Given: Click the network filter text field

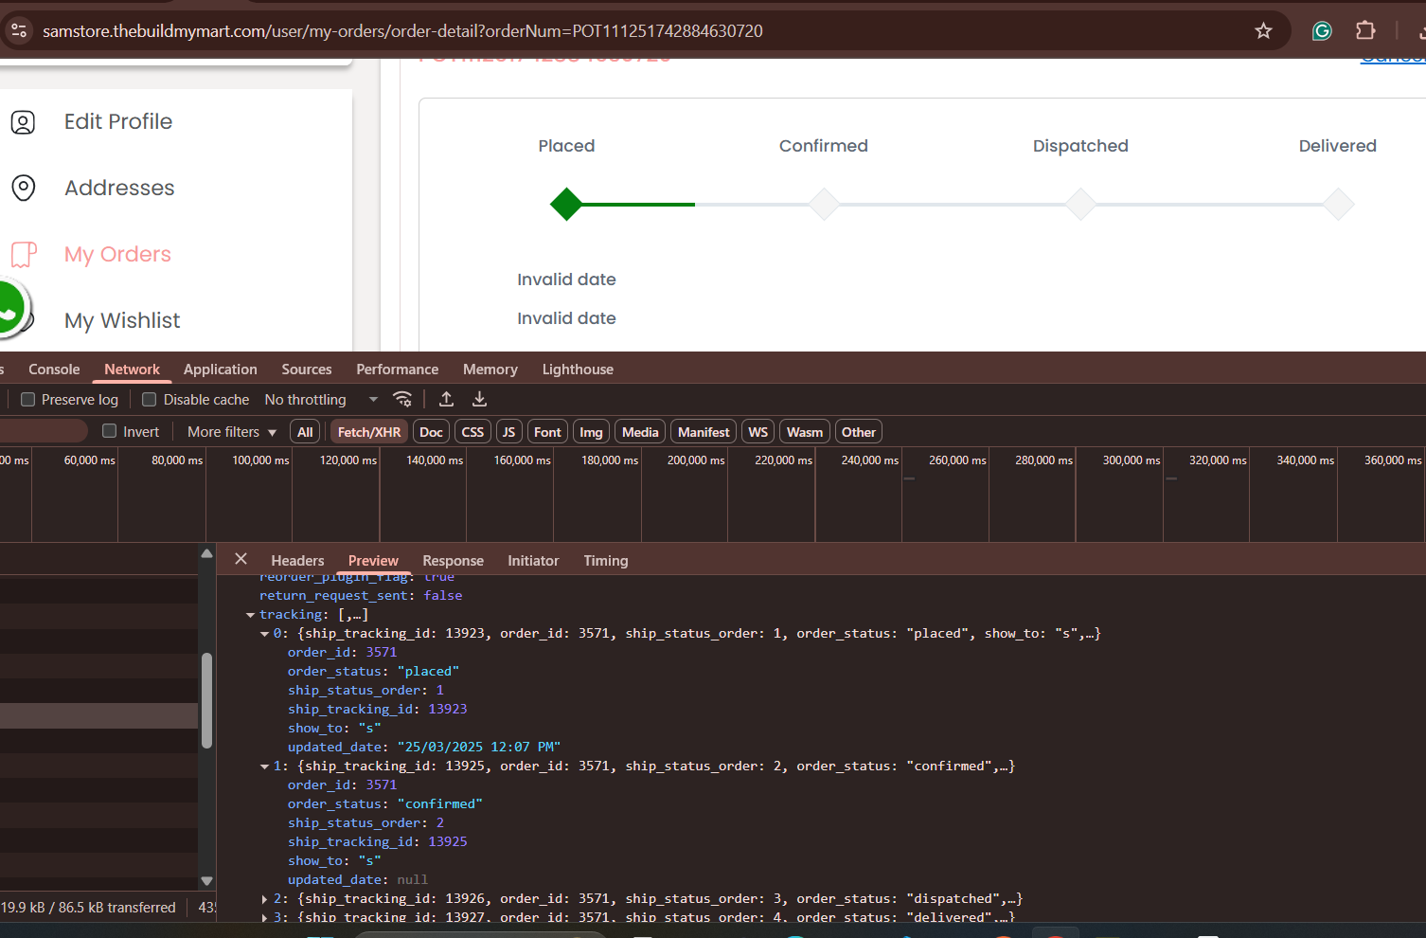Looking at the screenshot, I should pos(44,431).
